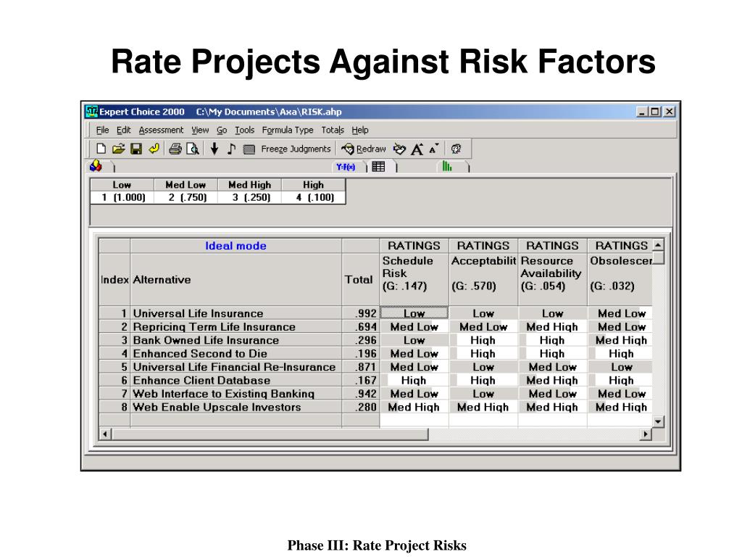Open the Tools menu
The width and height of the screenshot is (742, 557).
point(245,130)
